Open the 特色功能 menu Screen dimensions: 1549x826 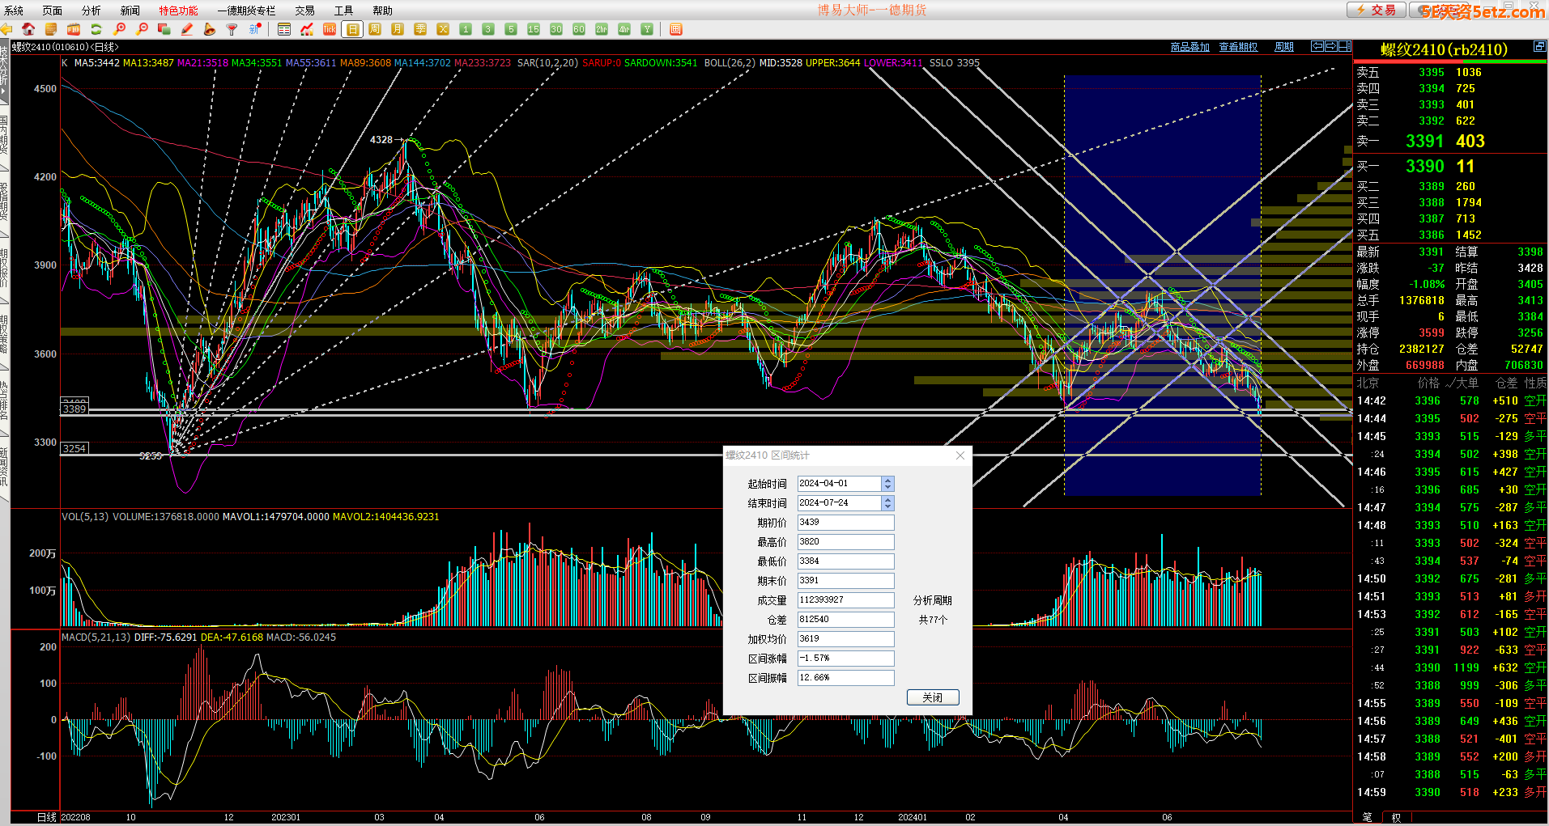coord(178,11)
